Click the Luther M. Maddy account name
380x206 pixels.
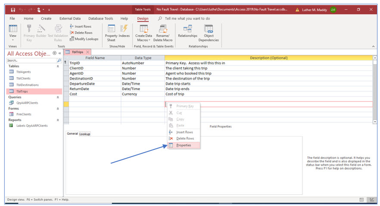coord(315,10)
